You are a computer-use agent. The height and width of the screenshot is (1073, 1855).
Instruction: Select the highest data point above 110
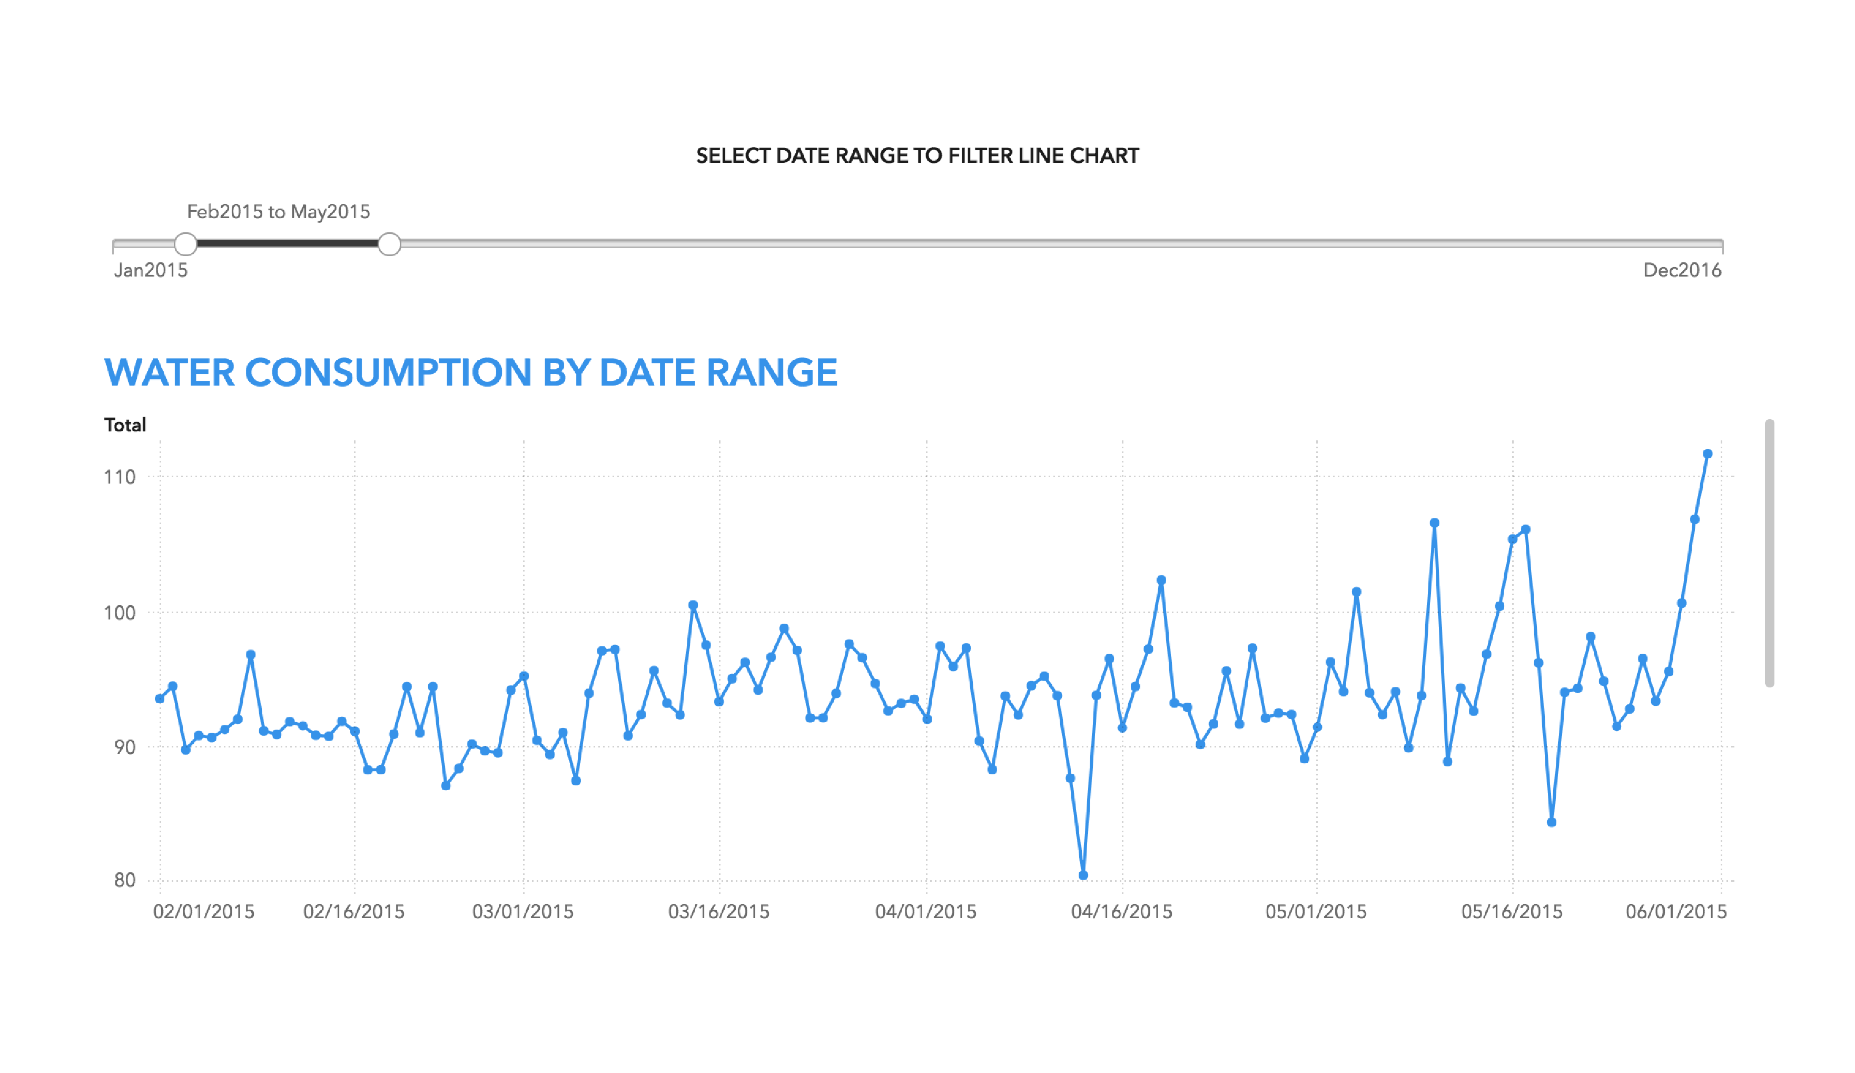[x=1708, y=454]
